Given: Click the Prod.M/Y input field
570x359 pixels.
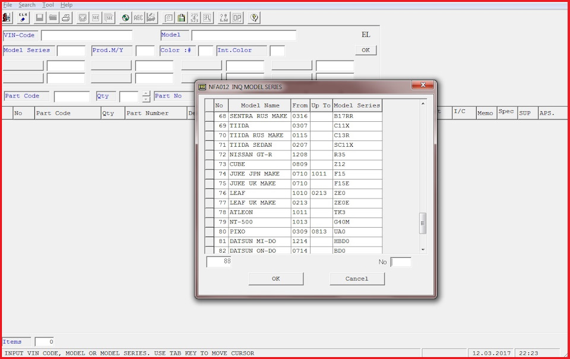Looking at the screenshot, I should [145, 51].
